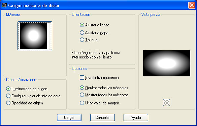This screenshot has height=126, width=197.
Task: Click the Vista previa mask image
Action: point(167,63)
